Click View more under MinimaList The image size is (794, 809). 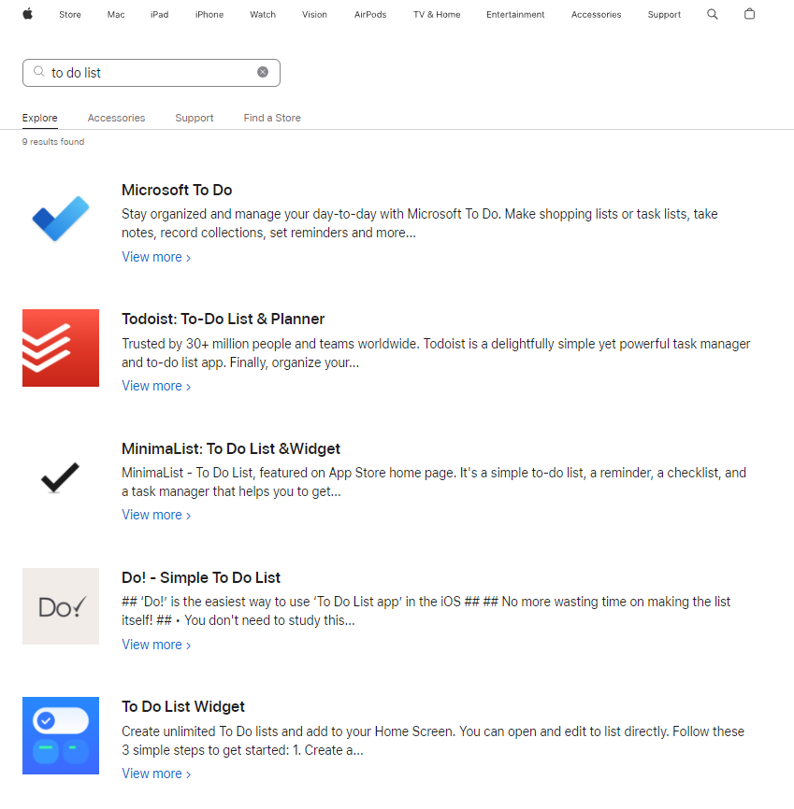pyautogui.click(x=156, y=515)
